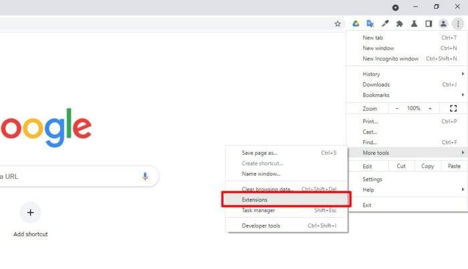Image resolution: width=468 pixels, height=269 pixels.
Task: Open the Extensions puzzle piece menu
Action: click(x=399, y=24)
